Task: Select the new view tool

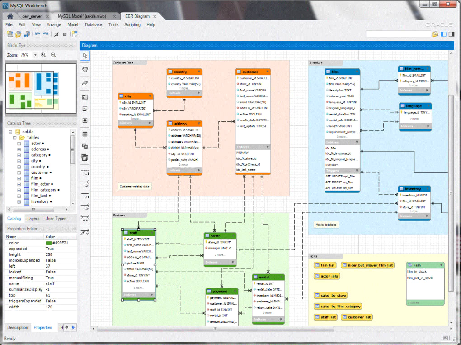Action: pyautogui.click(x=85, y=146)
